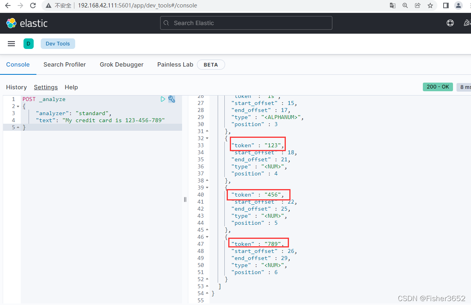Open the Kibana hamburger navigation menu
This screenshot has height=305, width=471.
[11, 43]
